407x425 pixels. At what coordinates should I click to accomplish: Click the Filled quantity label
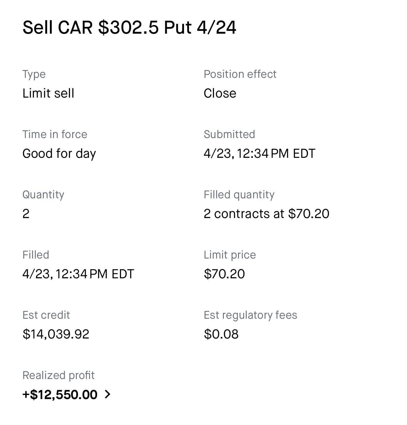click(239, 195)
